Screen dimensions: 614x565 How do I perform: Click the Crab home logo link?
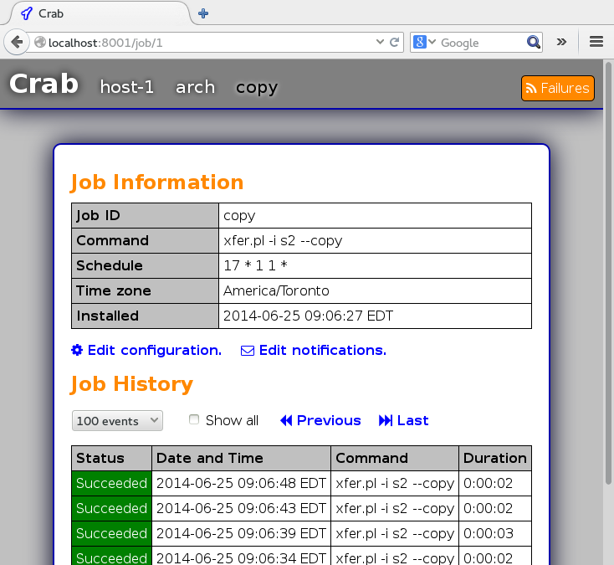point(43,84)
